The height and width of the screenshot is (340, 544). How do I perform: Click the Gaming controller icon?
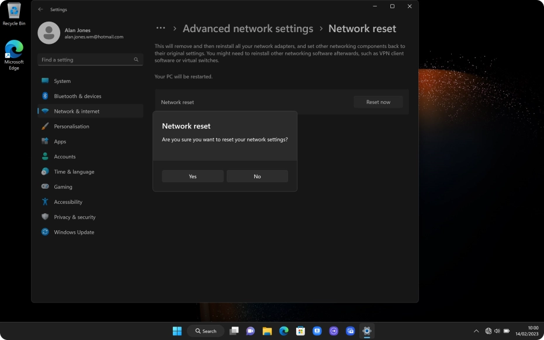pyautogui.click(x=45, y=186)
